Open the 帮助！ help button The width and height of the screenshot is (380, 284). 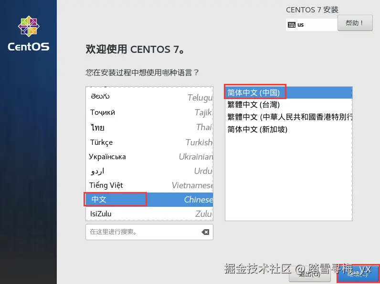[x=355, y=23]
